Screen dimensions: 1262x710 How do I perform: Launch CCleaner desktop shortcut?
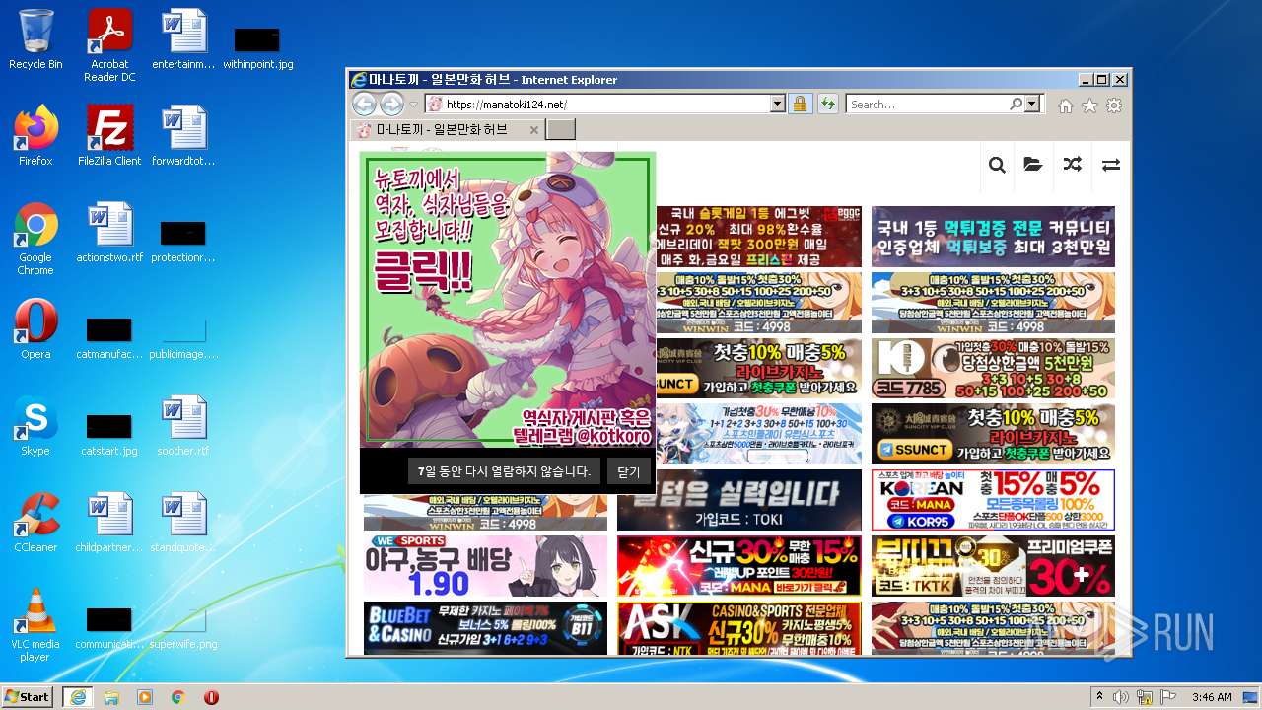click(35, 523)
